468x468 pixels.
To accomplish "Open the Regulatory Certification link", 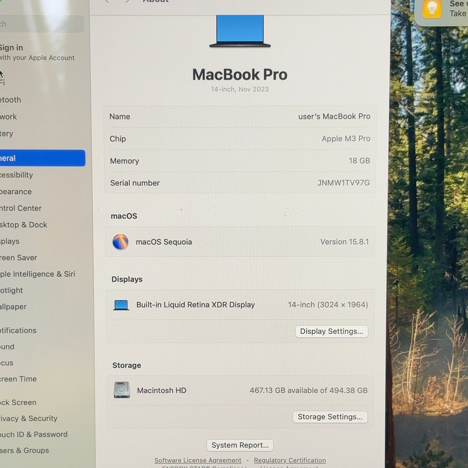I will tap(290, 460).
